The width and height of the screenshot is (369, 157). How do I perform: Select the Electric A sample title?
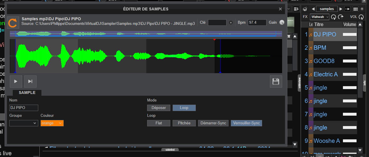pyautogui.click(x=326, y=74)
